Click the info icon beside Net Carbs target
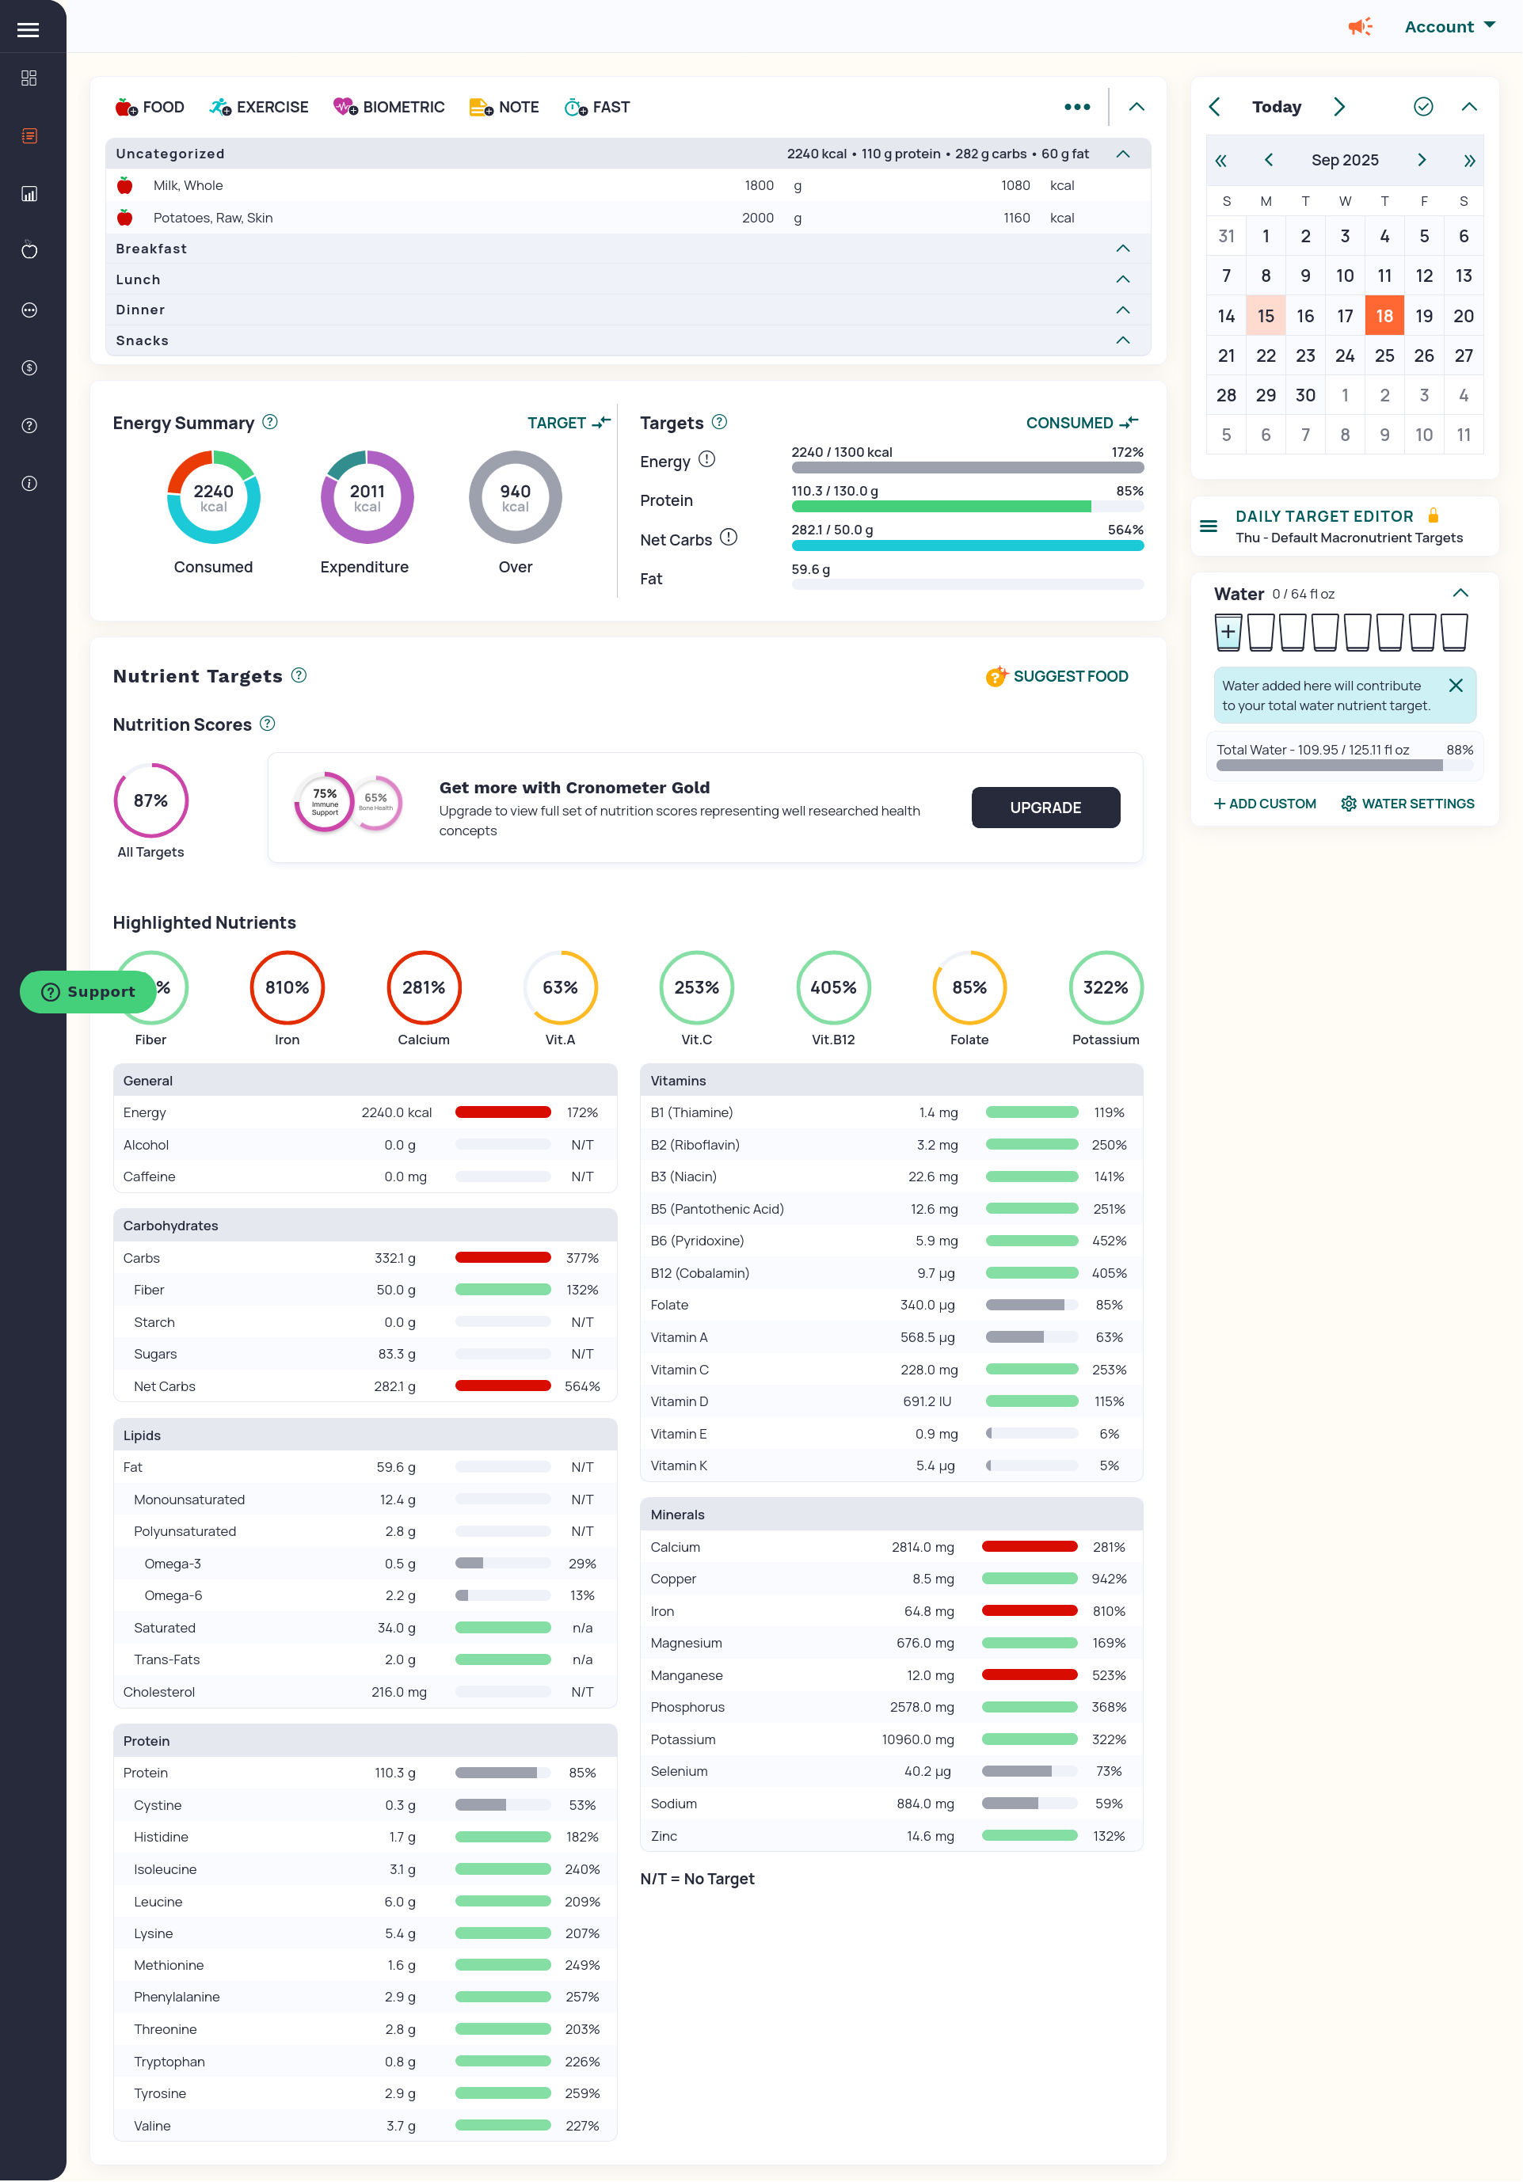The width and height of the screenshot is (1523, 2182). tap(728, 537)
